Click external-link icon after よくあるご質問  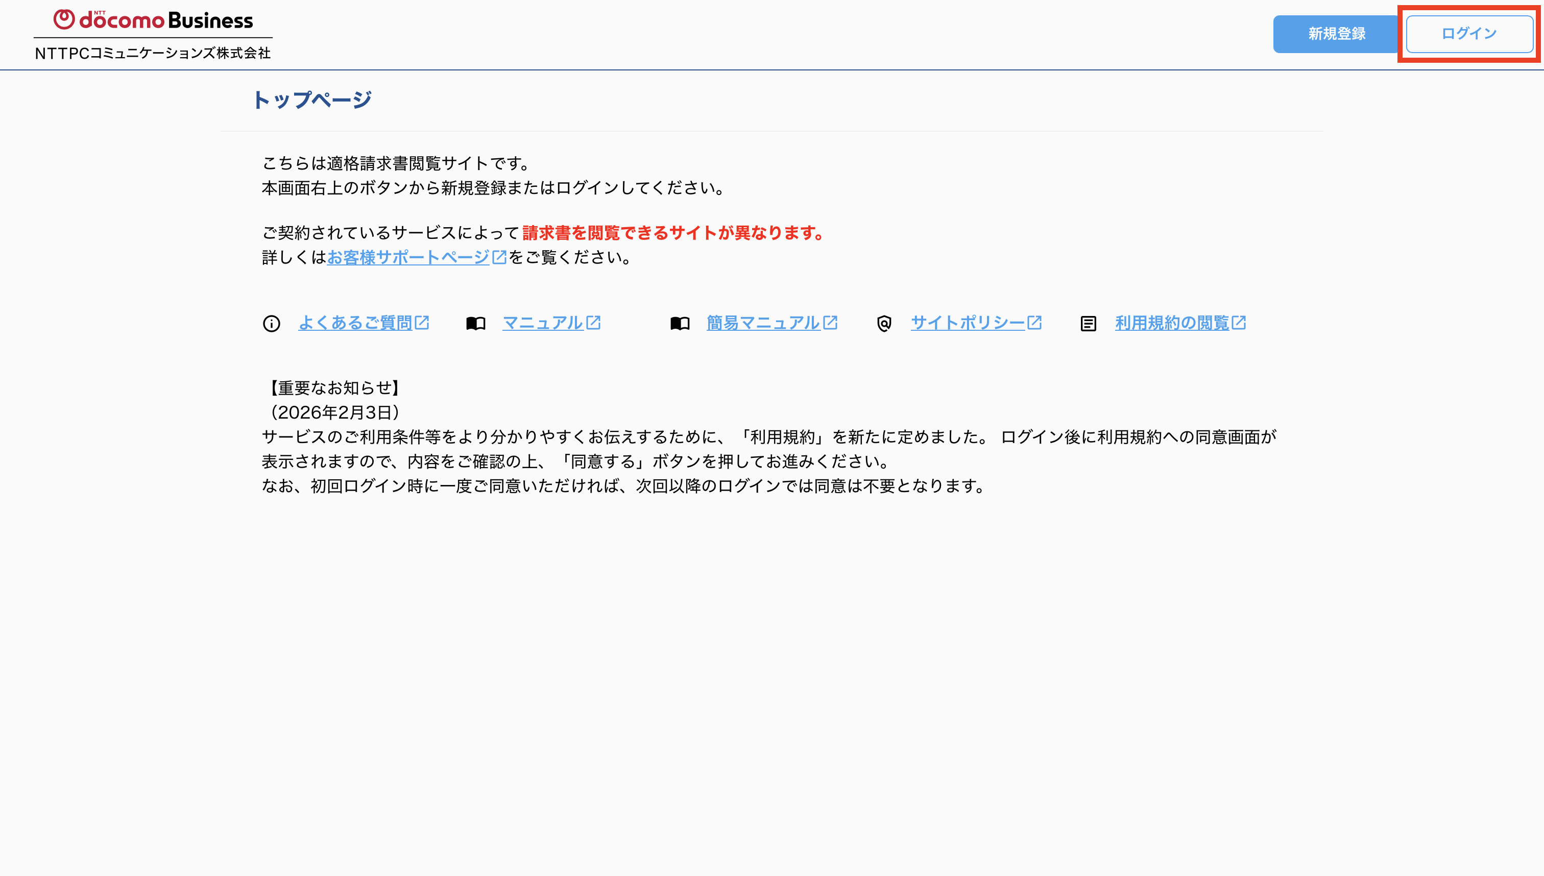(x=422, y=323)
